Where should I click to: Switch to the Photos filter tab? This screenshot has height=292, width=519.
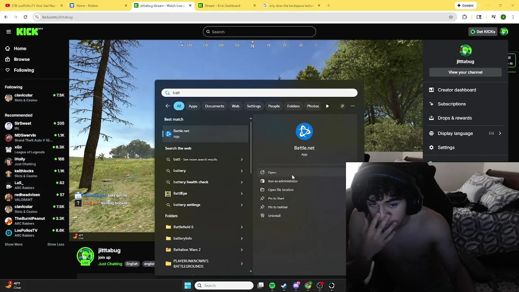(x=313, y=106)
